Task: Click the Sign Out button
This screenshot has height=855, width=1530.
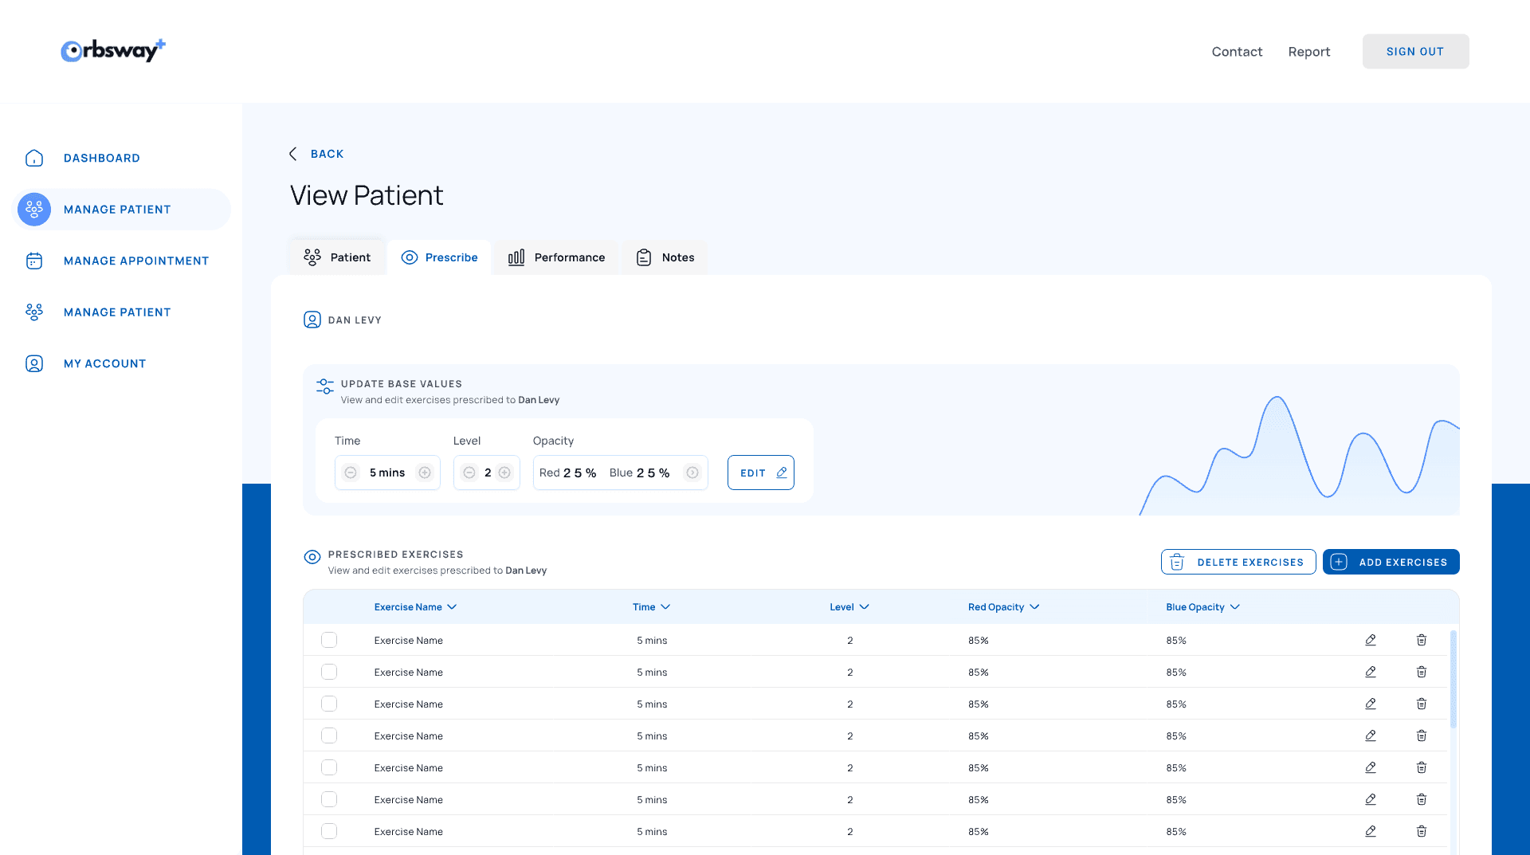Action: 1415,51
